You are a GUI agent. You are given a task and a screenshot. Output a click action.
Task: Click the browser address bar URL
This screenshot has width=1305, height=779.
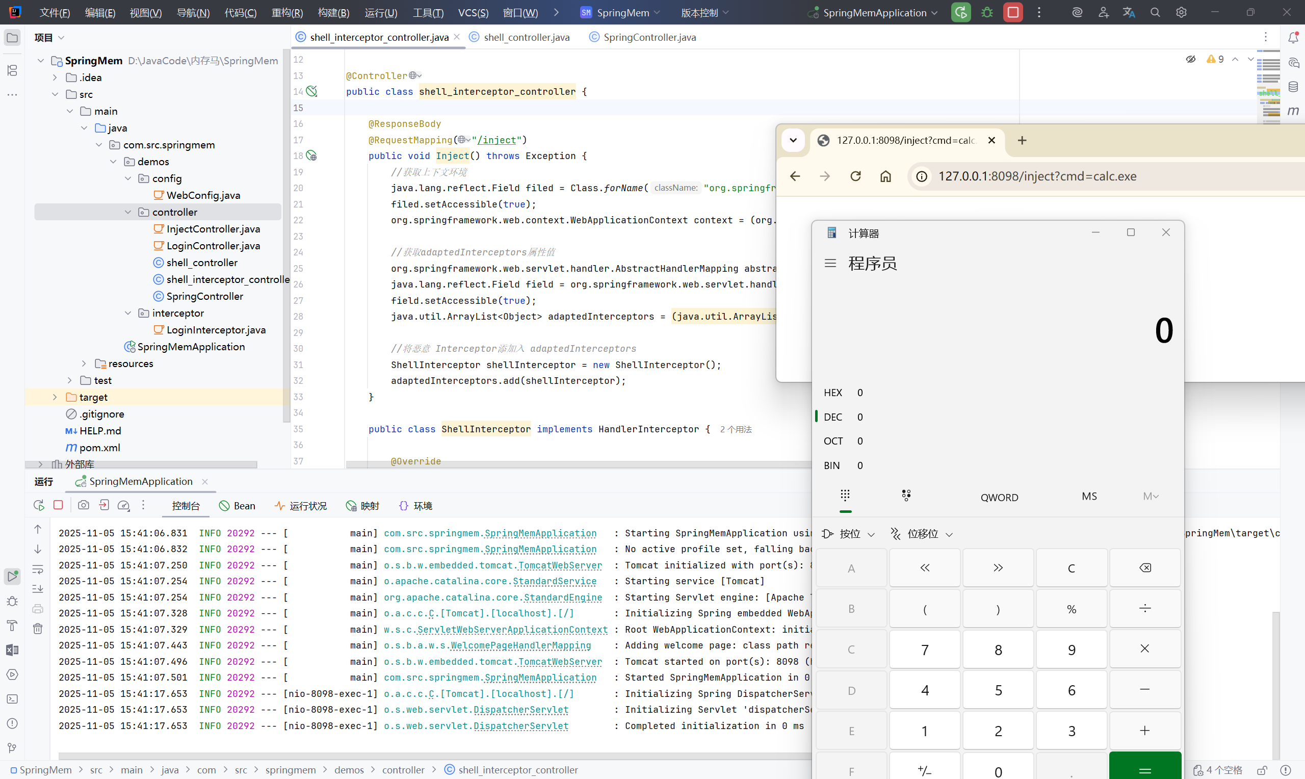point(1037,176)
